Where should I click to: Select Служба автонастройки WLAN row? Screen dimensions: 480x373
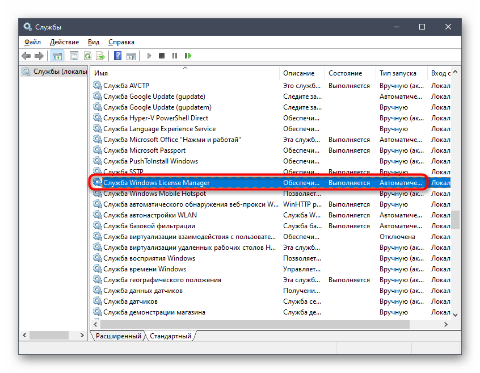point(271,215)
